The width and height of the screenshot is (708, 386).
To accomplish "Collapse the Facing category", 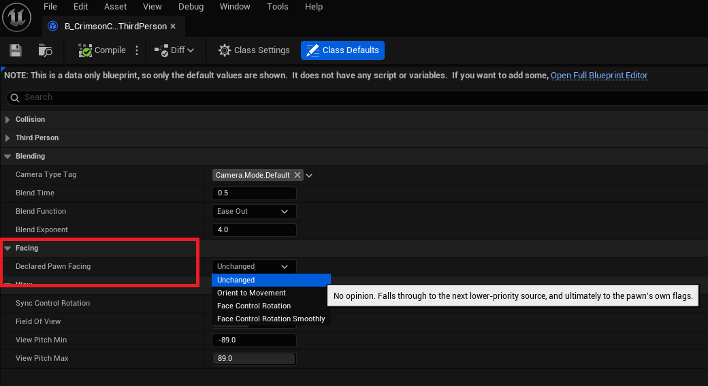I will (7, 248).
